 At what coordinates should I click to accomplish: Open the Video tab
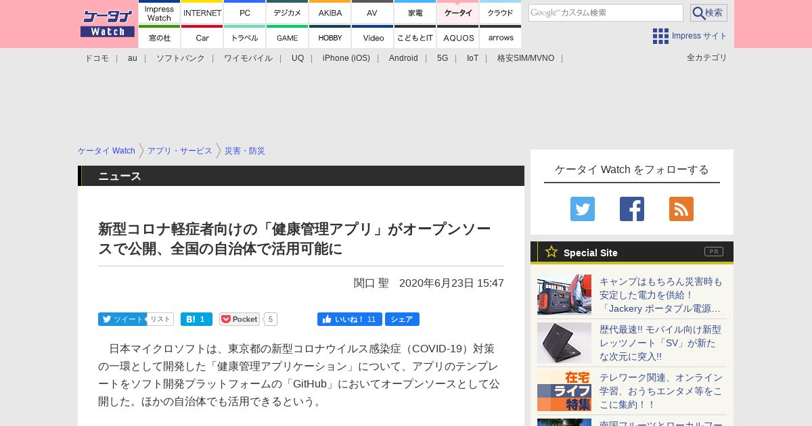pyautogui.click(x=372, y=37)
